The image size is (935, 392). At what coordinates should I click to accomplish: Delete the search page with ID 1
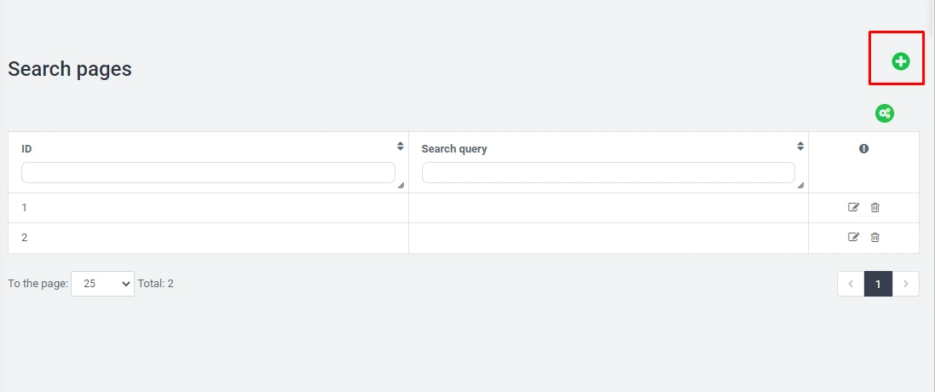[874, 207]
